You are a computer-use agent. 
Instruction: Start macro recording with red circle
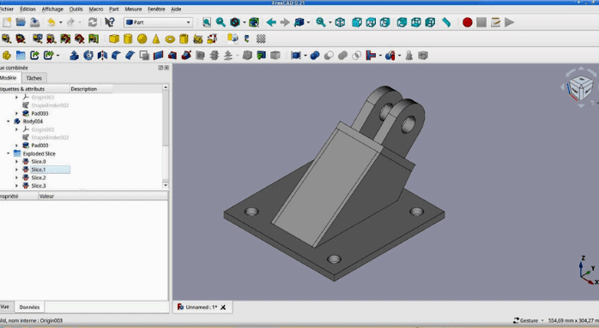[x=467, y=22]
